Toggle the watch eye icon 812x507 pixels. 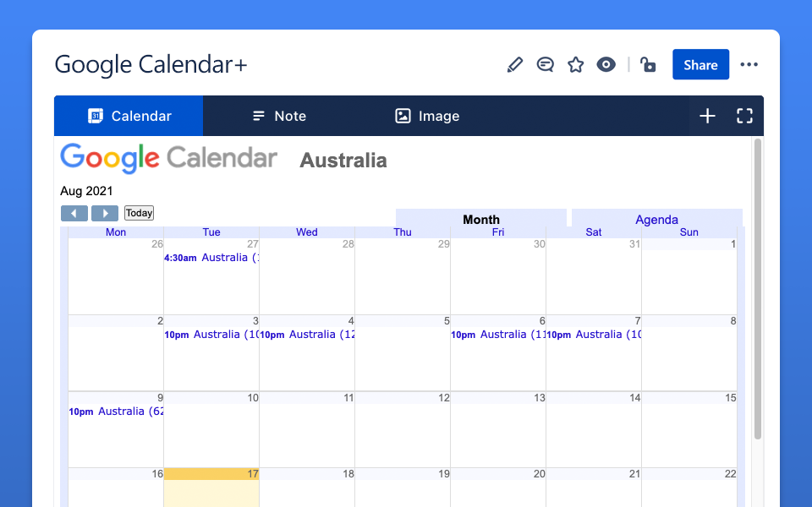pyautogui.click(x=606, y=65)
